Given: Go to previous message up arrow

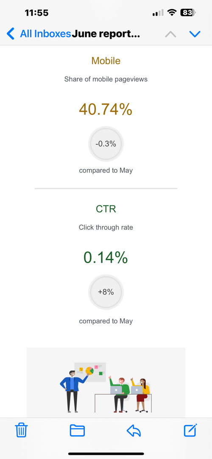Looking at the screenshot, I should 170,34.
